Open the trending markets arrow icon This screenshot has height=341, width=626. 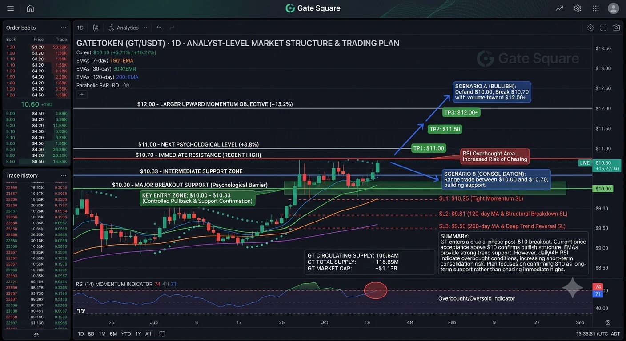point(559,8)
